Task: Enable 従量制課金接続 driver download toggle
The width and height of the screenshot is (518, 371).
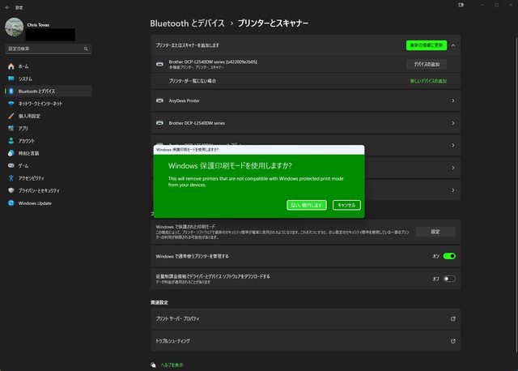Action: click(449, 279)
